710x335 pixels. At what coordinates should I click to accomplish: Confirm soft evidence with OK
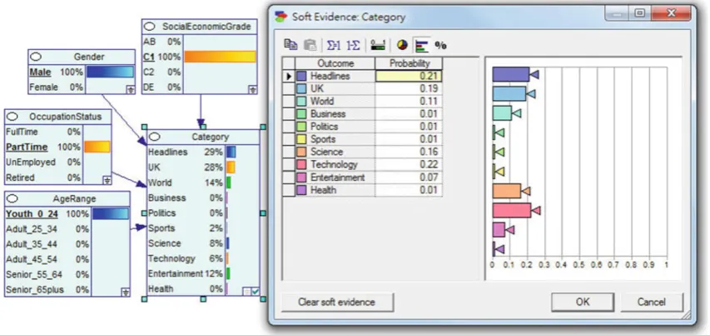point(583,302)
